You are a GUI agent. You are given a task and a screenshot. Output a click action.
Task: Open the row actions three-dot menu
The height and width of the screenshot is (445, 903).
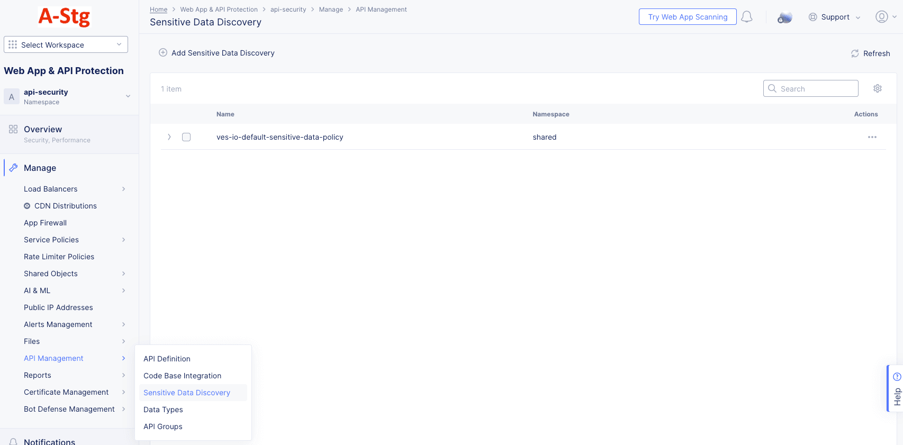(872, 137)
